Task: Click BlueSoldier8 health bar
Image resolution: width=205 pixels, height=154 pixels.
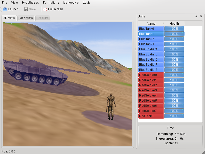Action: 174,70
